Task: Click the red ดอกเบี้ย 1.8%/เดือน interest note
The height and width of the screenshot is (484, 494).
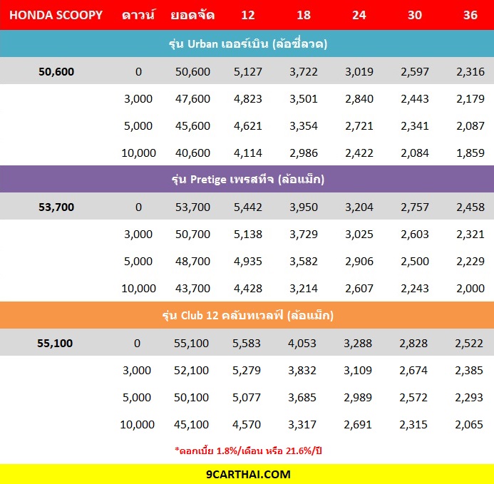Action: point(248,450)
